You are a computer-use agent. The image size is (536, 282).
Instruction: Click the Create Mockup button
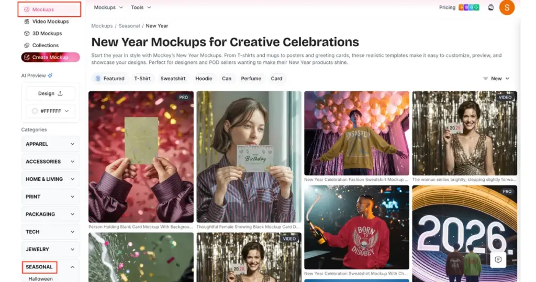tap(51, 57)
